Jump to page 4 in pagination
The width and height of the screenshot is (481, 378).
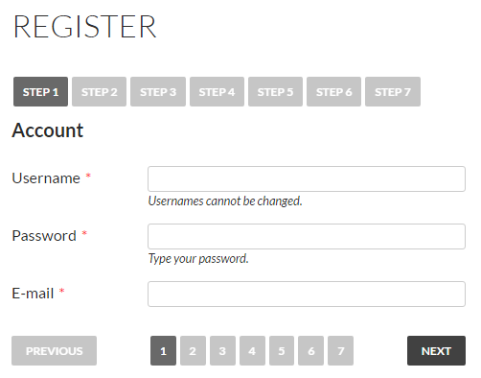coord(252,350)
